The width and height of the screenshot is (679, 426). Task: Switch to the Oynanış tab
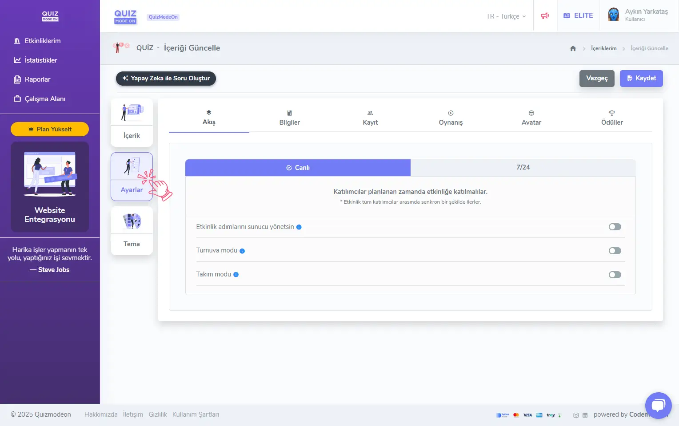[451, 118]
